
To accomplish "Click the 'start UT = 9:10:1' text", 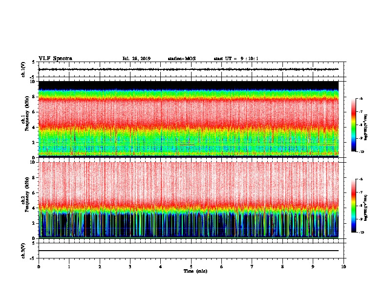I will (x=236, y=59).
